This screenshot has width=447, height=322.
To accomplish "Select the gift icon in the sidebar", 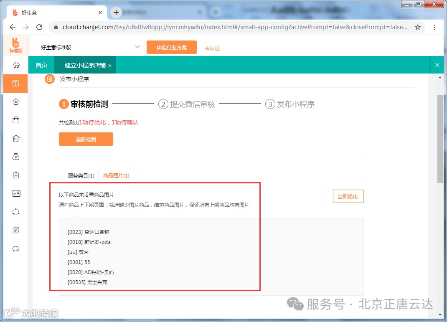I will click(16, 84).
